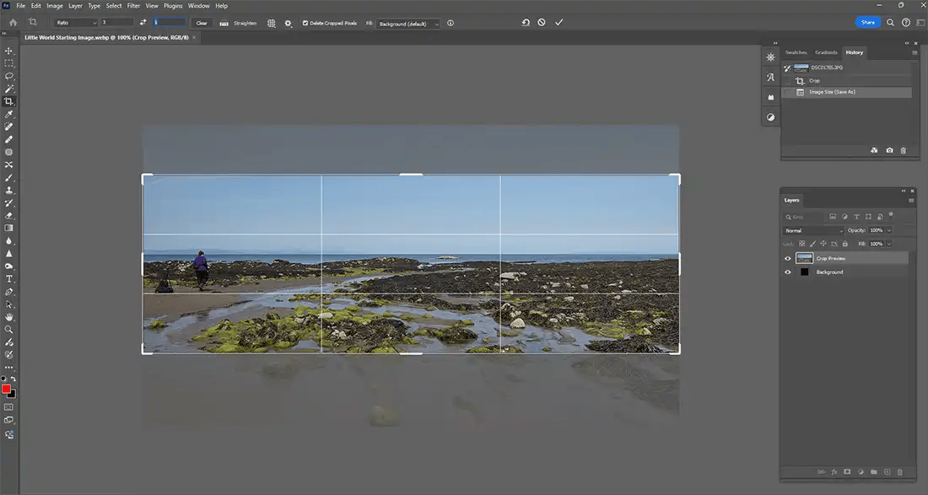Select the Magic Wand tool
Viewport: 928px width, 495px height.
tap(9, 89)
